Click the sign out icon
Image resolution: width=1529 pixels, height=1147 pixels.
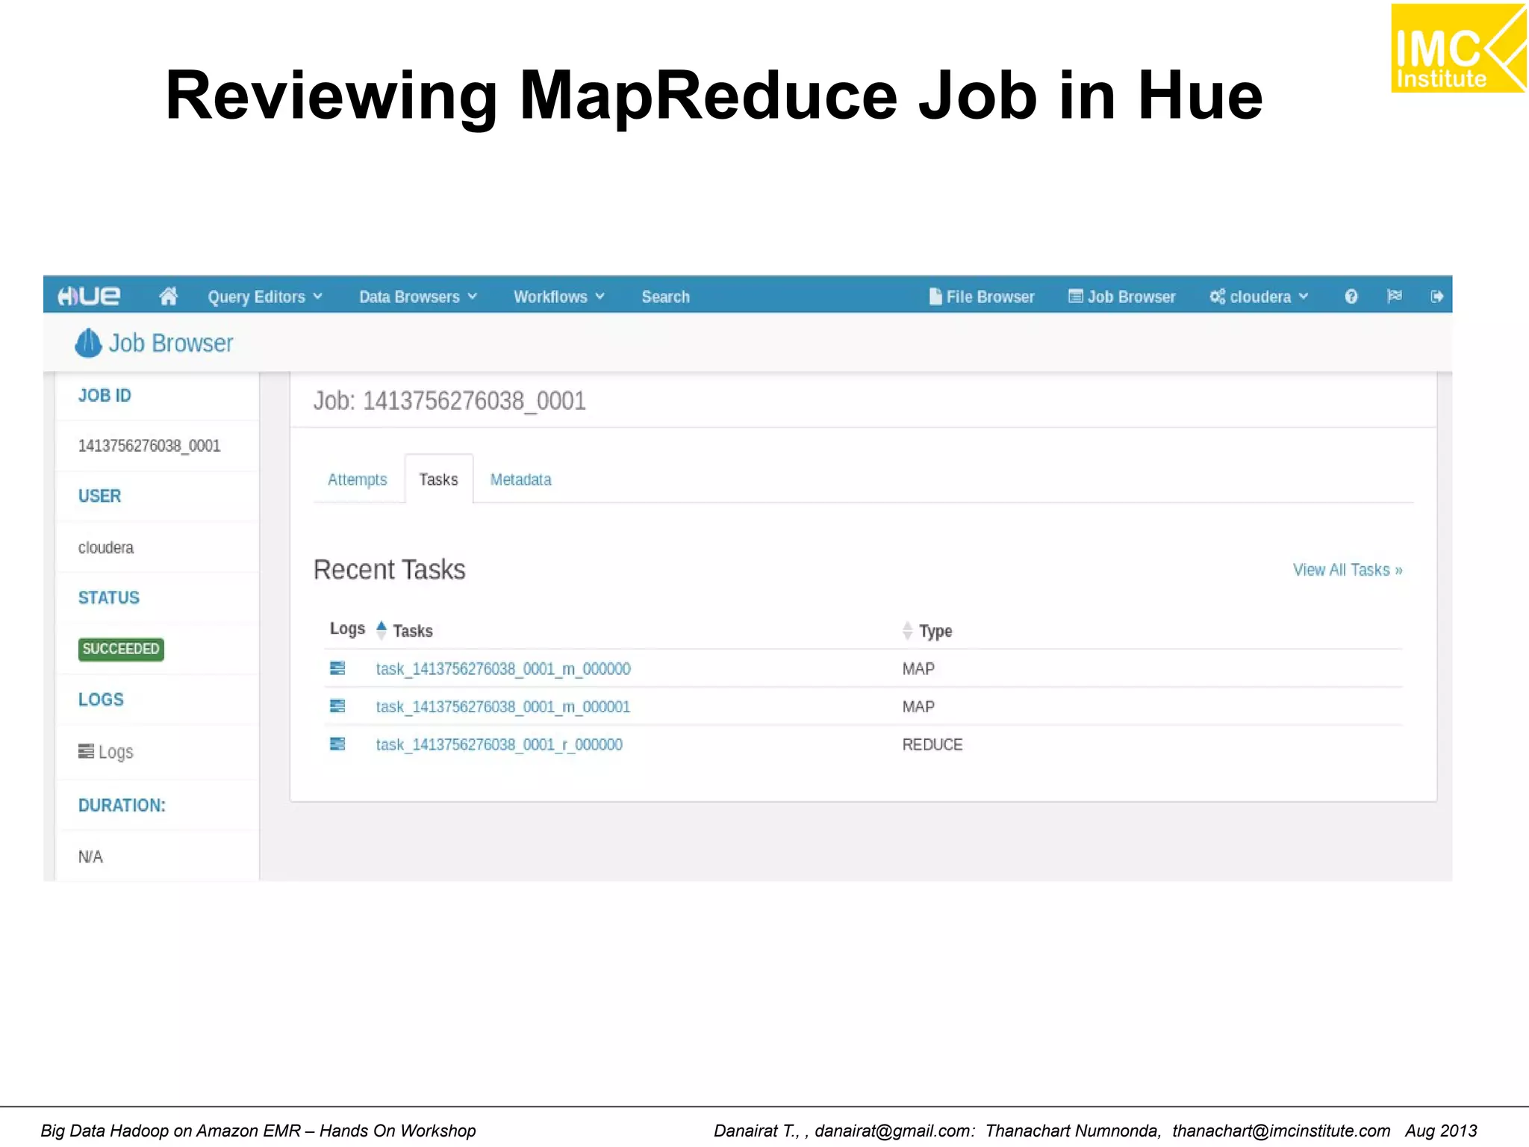(1436, 297)
